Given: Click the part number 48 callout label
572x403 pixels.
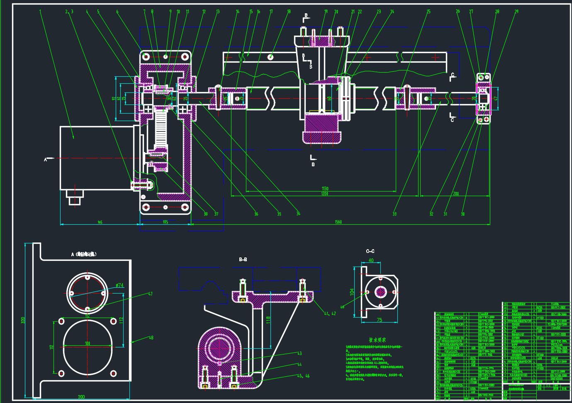Looking at the screenshot, I should click(151, 337).
